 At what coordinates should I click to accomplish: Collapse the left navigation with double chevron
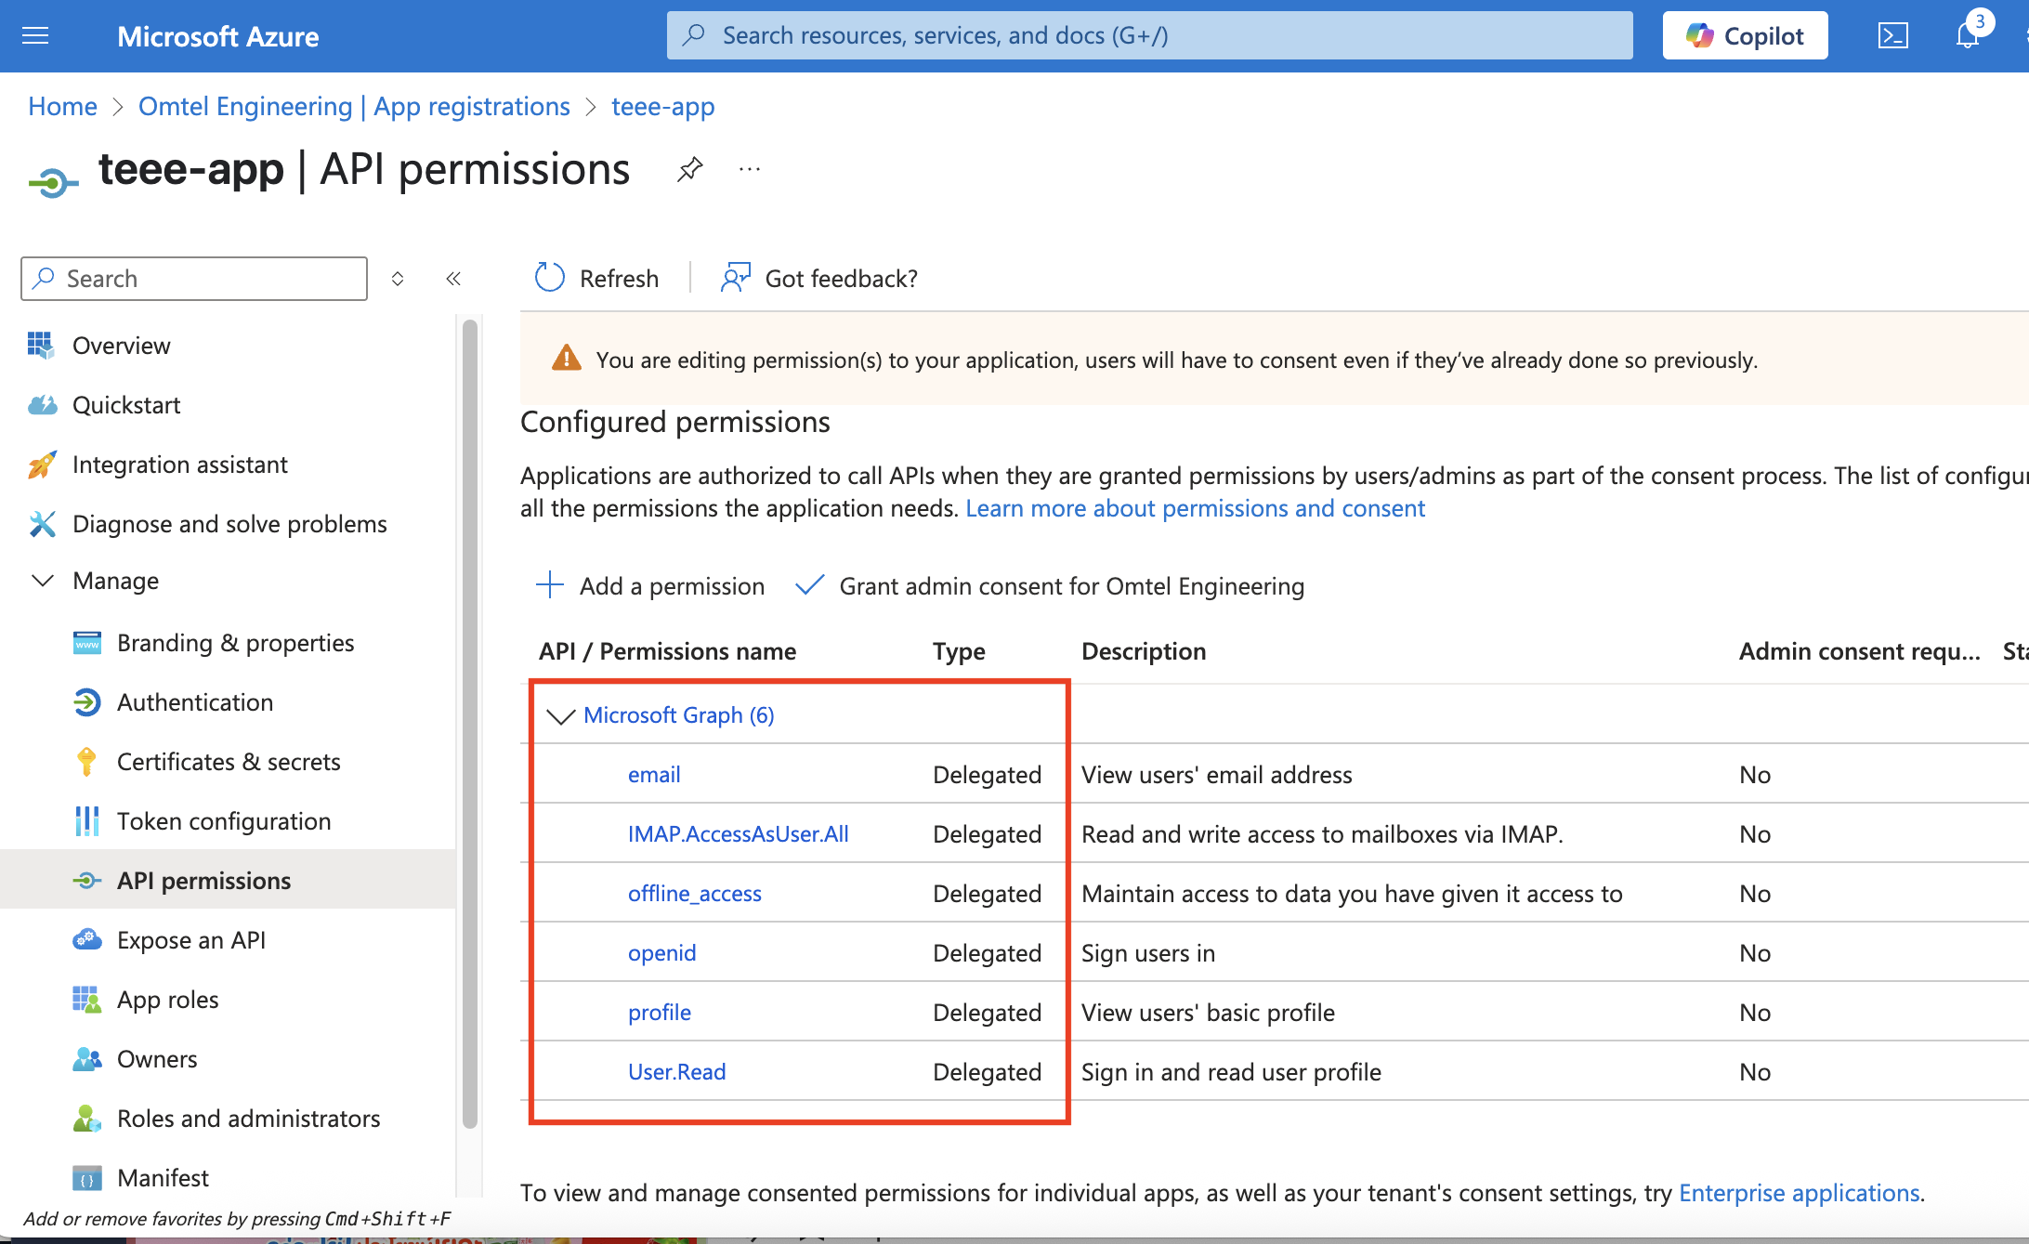coord(453,279)
